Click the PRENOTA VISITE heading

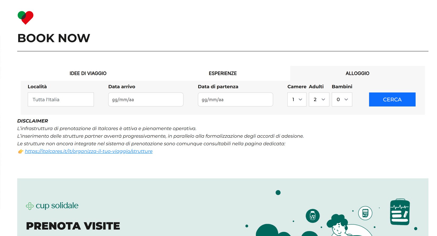point(73,226)
